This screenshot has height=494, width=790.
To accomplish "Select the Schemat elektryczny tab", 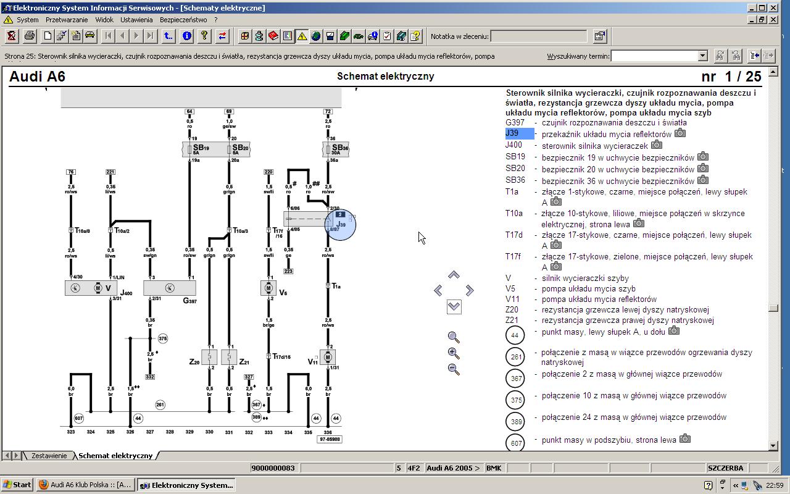I will click(x=115, y=456).
